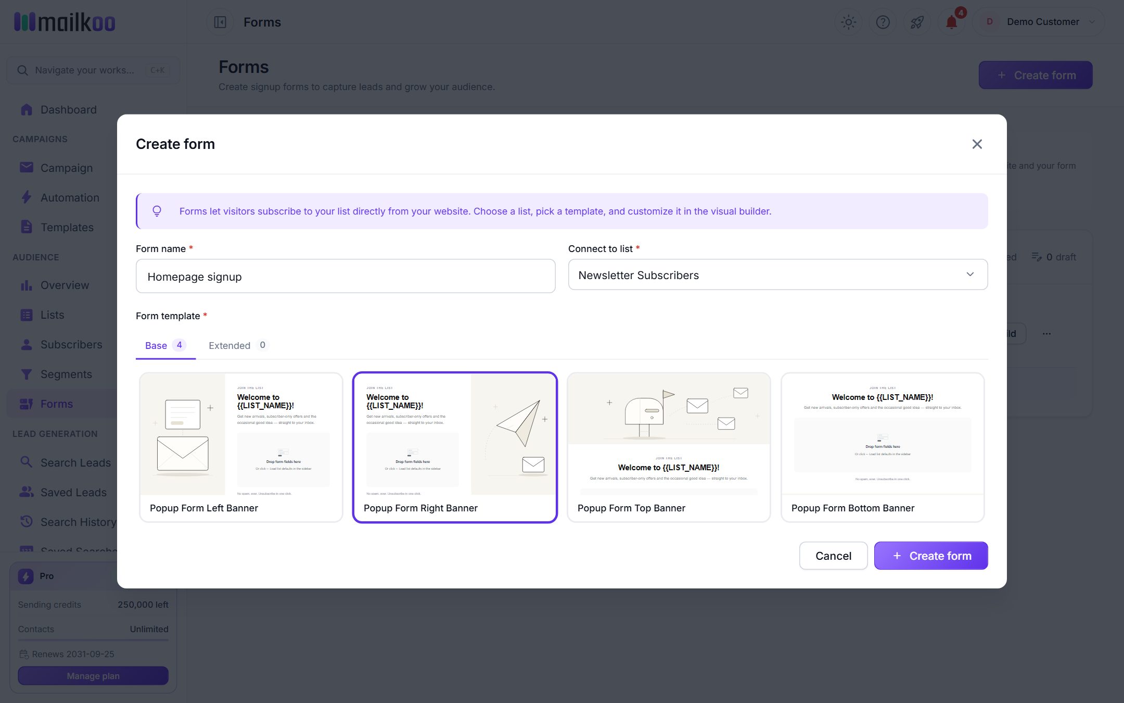Screen dimensions: 1124x703
Task: Open the Connect to list dropdown
Action: (x=777, y=274)
